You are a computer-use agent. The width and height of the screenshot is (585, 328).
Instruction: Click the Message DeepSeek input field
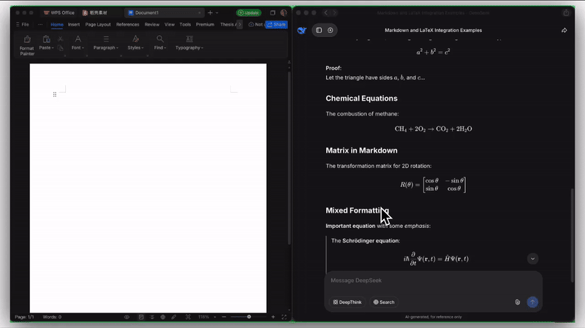431,281
